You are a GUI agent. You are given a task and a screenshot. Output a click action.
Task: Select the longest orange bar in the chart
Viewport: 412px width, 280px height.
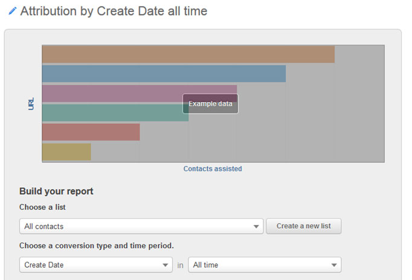tap(188, 54)
